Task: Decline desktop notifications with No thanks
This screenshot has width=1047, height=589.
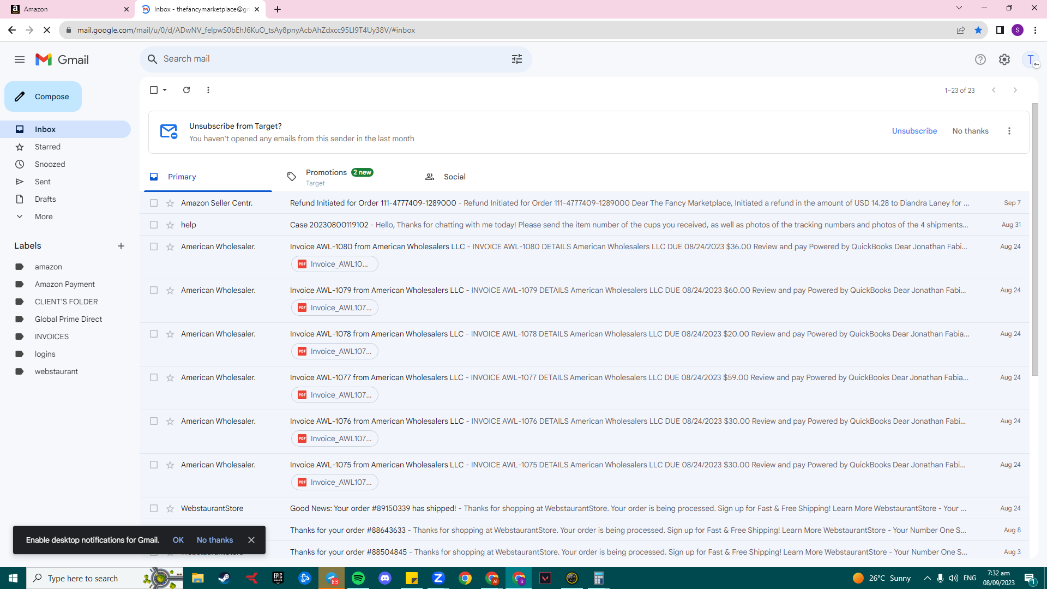Action: (215, 540)
